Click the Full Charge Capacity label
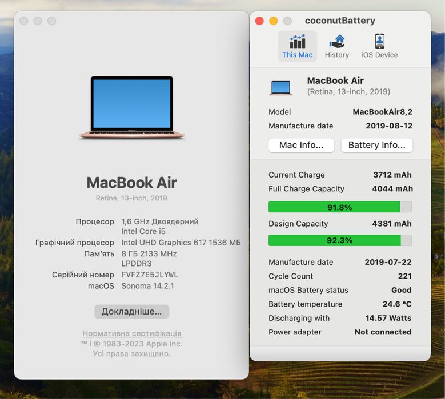 point(306,188)
